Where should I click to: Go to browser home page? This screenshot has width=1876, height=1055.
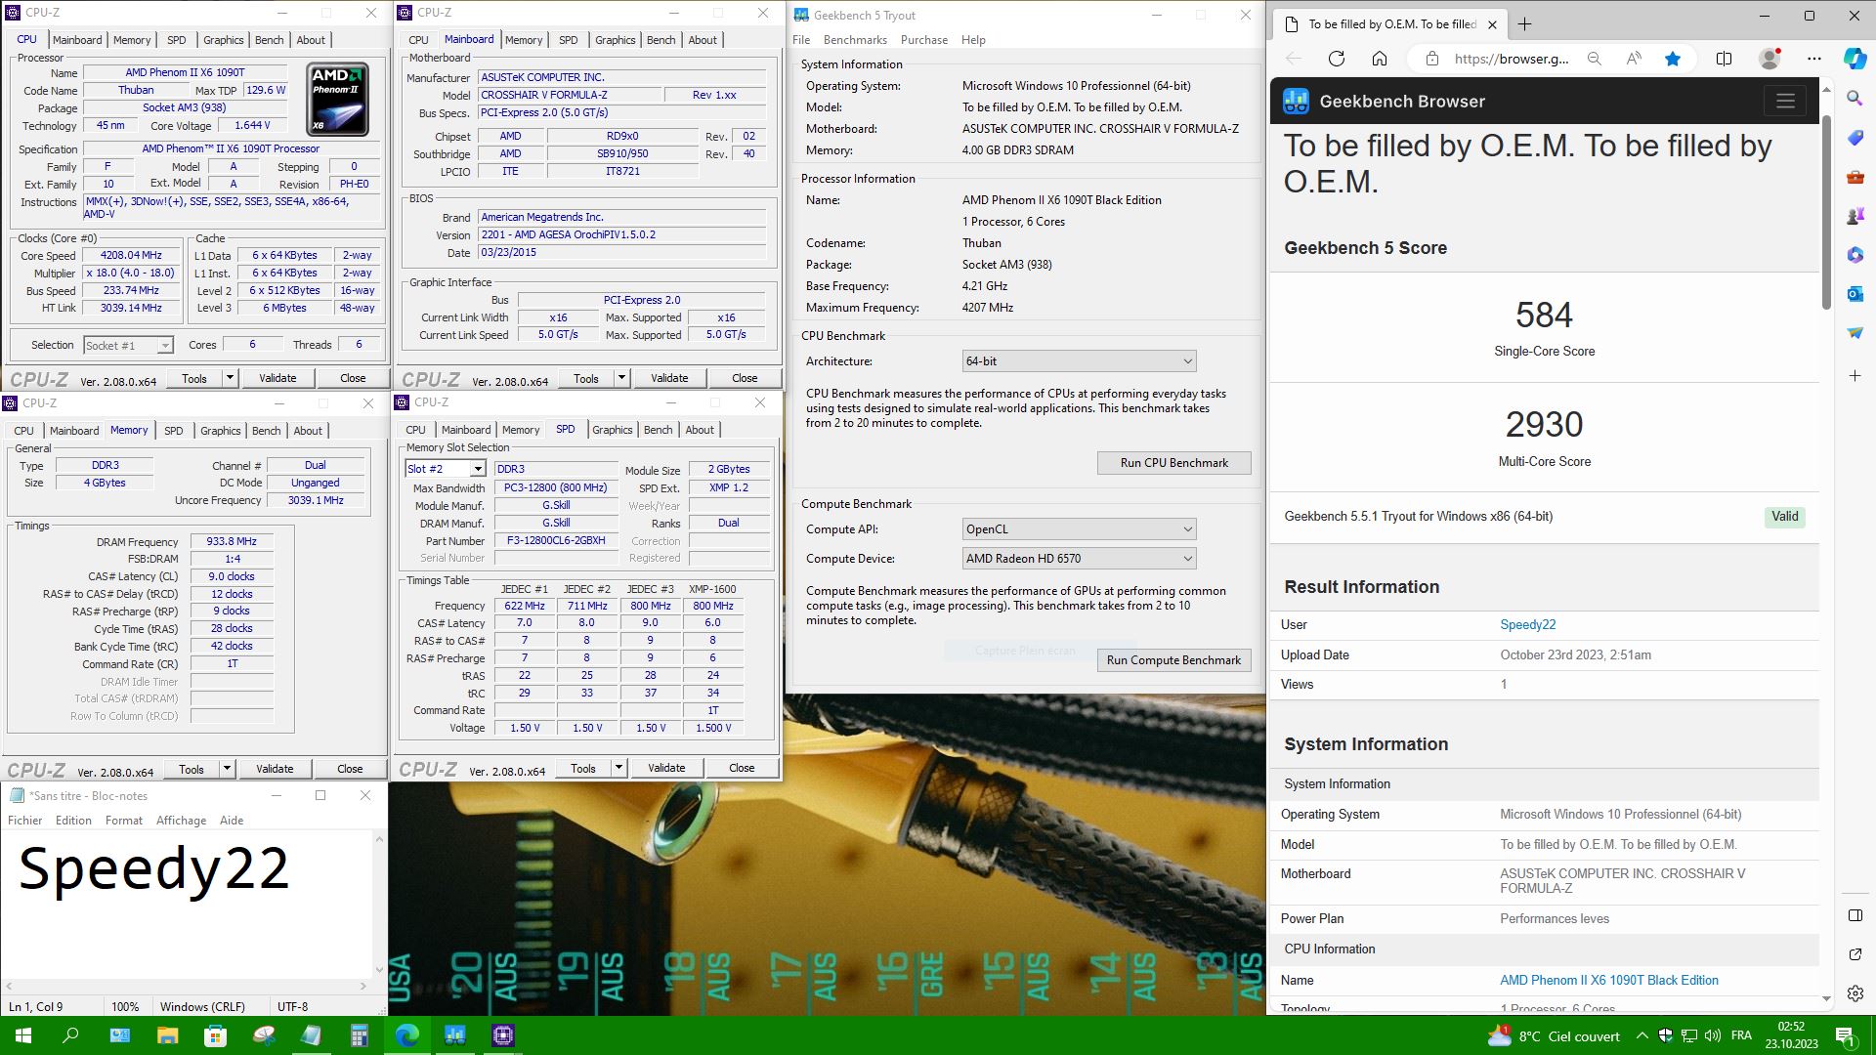1379,59
